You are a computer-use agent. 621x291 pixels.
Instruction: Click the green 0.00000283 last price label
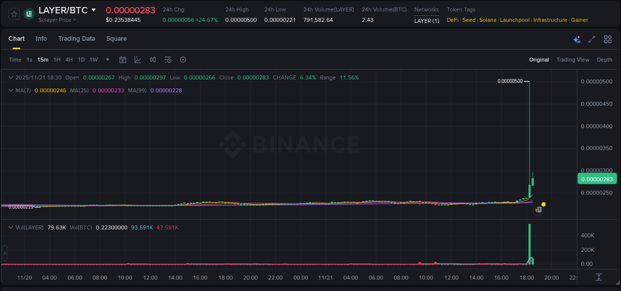597,179
